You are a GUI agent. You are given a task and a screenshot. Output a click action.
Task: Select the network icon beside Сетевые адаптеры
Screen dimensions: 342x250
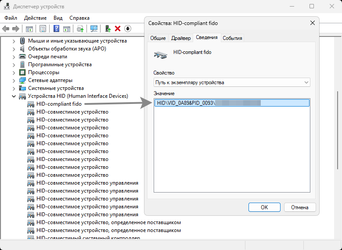pyautogui.click(x=22, y=80)
